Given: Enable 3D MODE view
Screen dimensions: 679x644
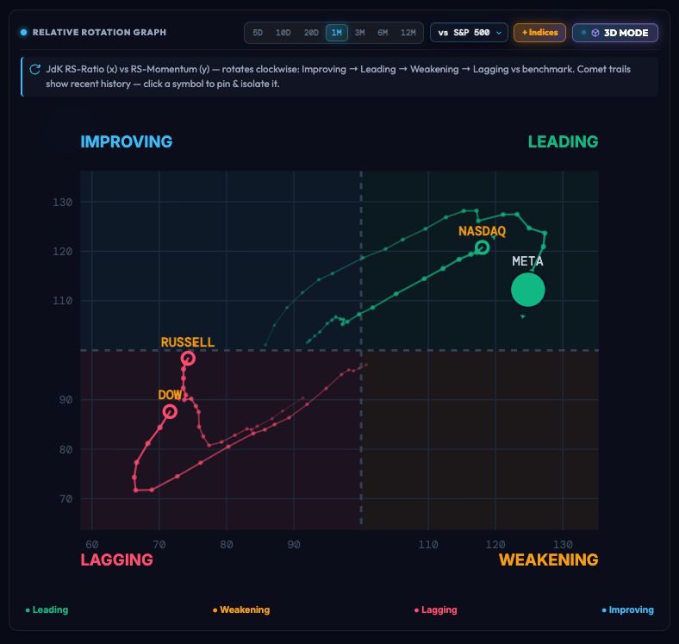Looking at the screenshot, I should tap(615, 33).
